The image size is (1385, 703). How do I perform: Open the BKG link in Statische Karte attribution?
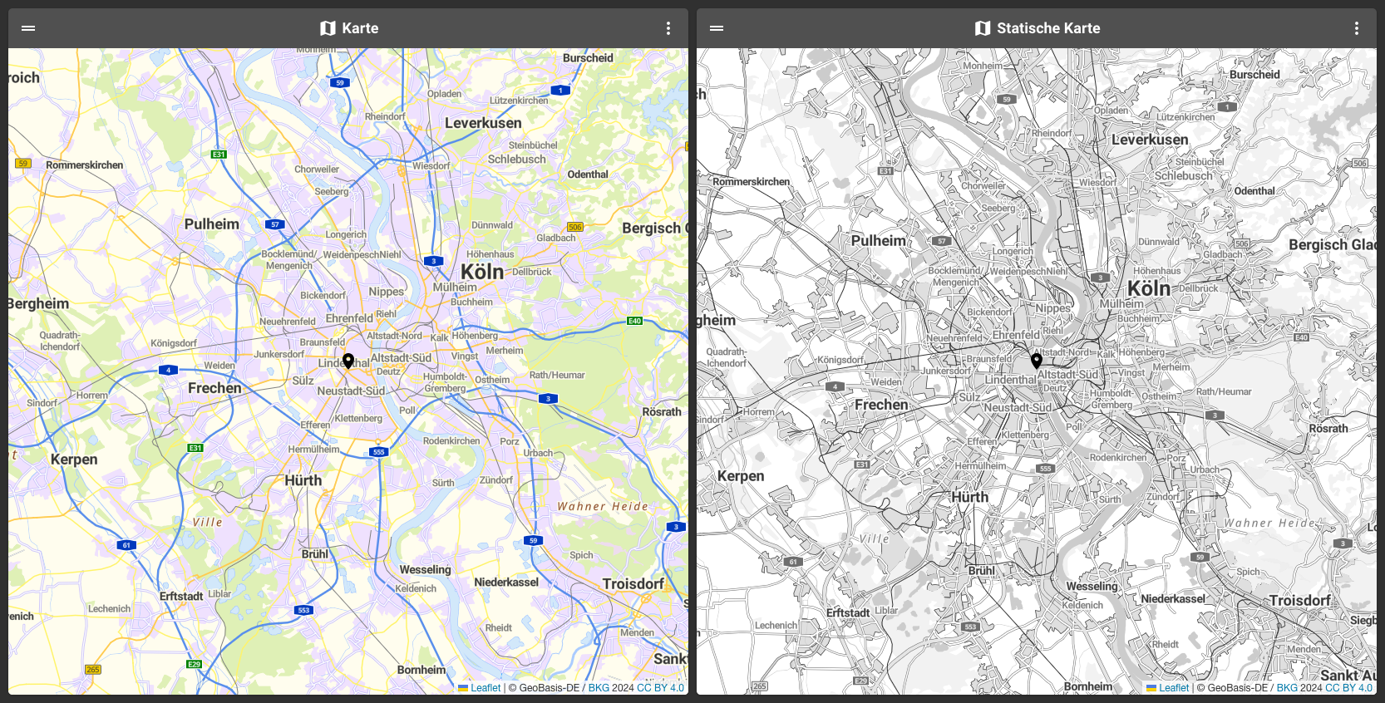[x=1287, y=688]
